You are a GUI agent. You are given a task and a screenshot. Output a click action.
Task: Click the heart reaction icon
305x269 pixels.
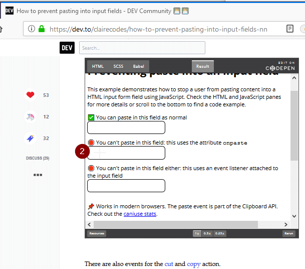tap(31, 95)
